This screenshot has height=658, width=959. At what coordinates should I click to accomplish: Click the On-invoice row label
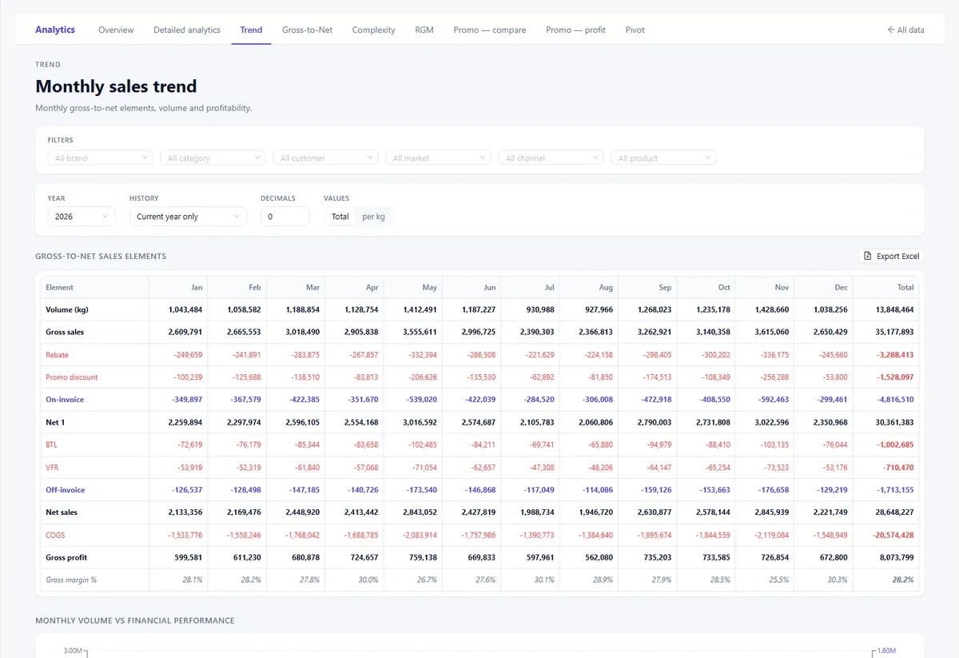tap(65, 399)
